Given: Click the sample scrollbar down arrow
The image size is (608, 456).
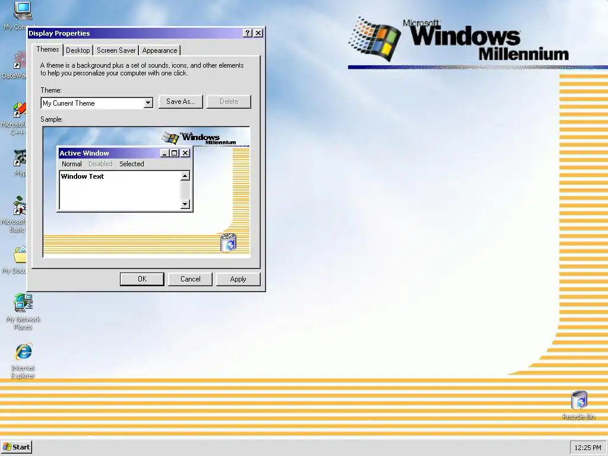Looking at the screenshot, I should click(x=185, y=204).
